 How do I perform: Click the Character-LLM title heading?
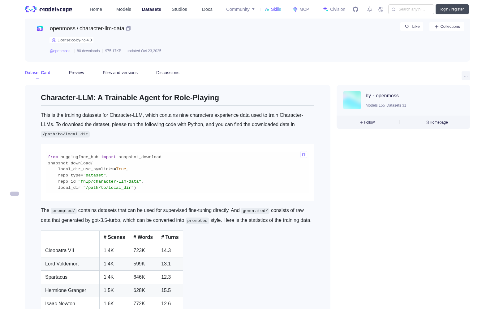point(130,98)
